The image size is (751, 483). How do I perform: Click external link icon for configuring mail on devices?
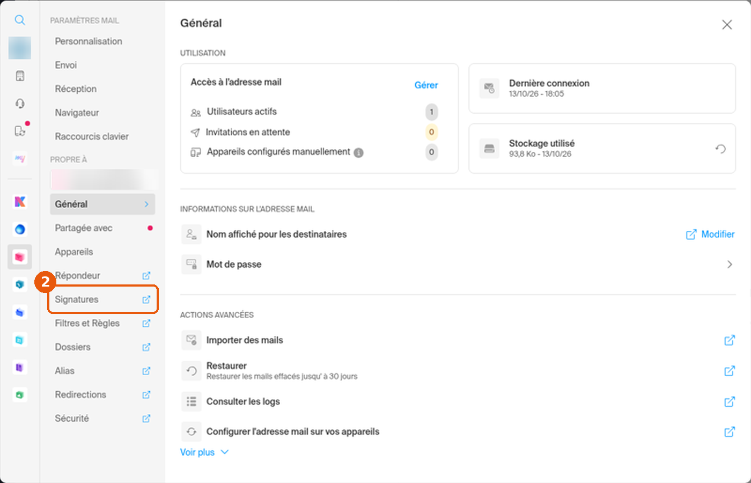730,431
